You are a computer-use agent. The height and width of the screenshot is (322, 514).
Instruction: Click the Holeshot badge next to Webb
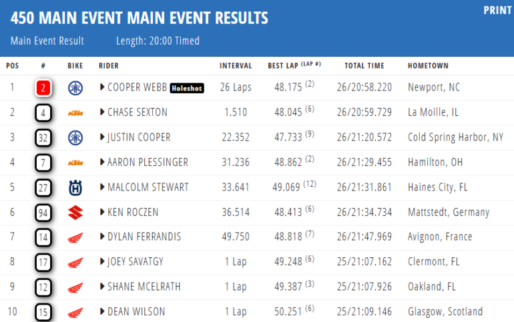coord(187,88)
